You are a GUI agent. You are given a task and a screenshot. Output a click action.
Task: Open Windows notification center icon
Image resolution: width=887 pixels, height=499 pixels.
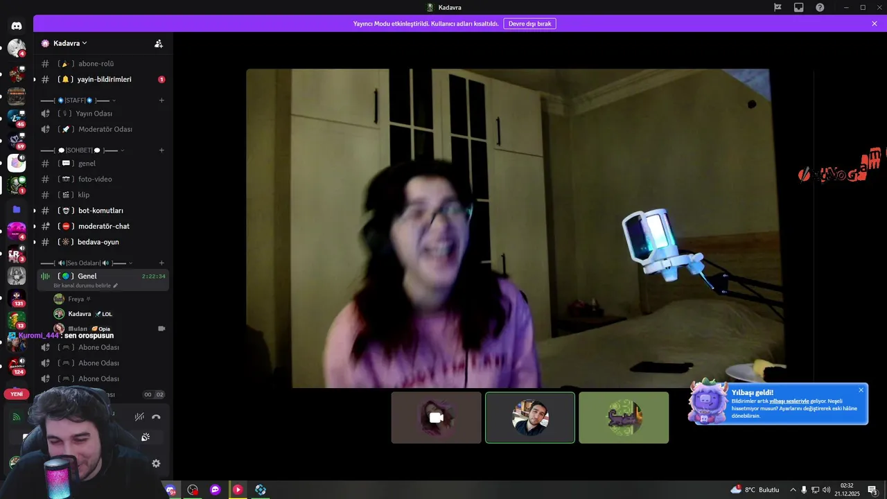[872, 490]
